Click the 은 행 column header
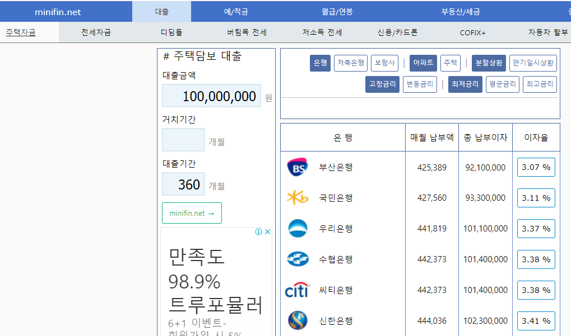 (343, 138)
